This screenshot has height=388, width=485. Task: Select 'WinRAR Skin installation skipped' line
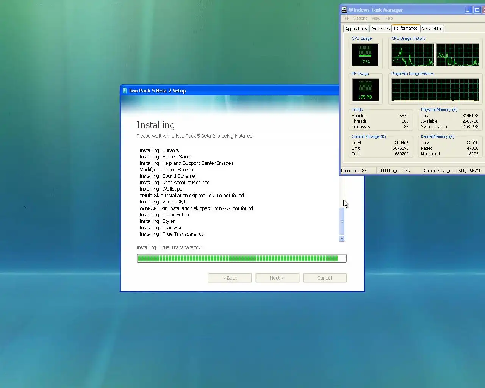196,208
